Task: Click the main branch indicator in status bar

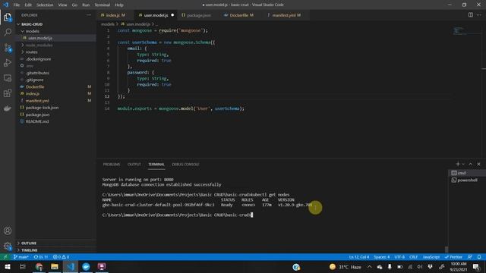Action: 21,257
